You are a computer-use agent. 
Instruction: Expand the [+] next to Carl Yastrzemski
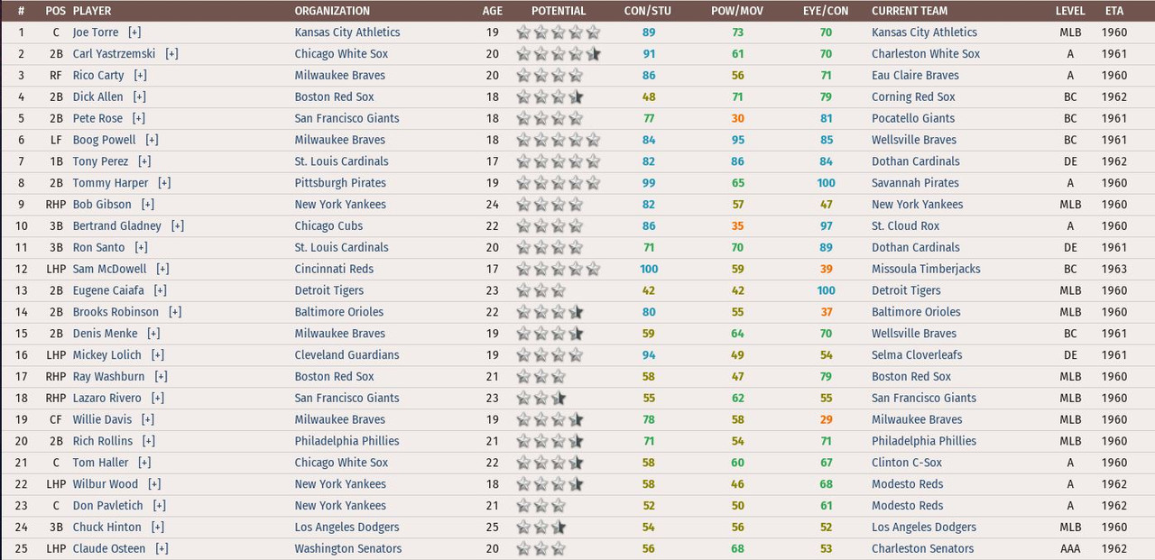(x=171, y=54)
